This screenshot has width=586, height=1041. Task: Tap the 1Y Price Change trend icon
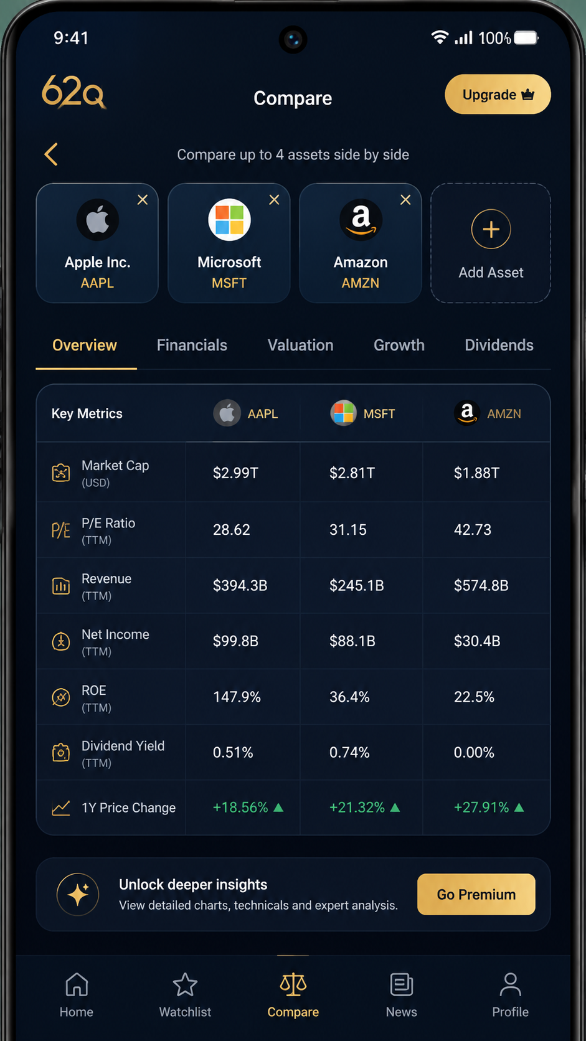[x=60, y=808]
